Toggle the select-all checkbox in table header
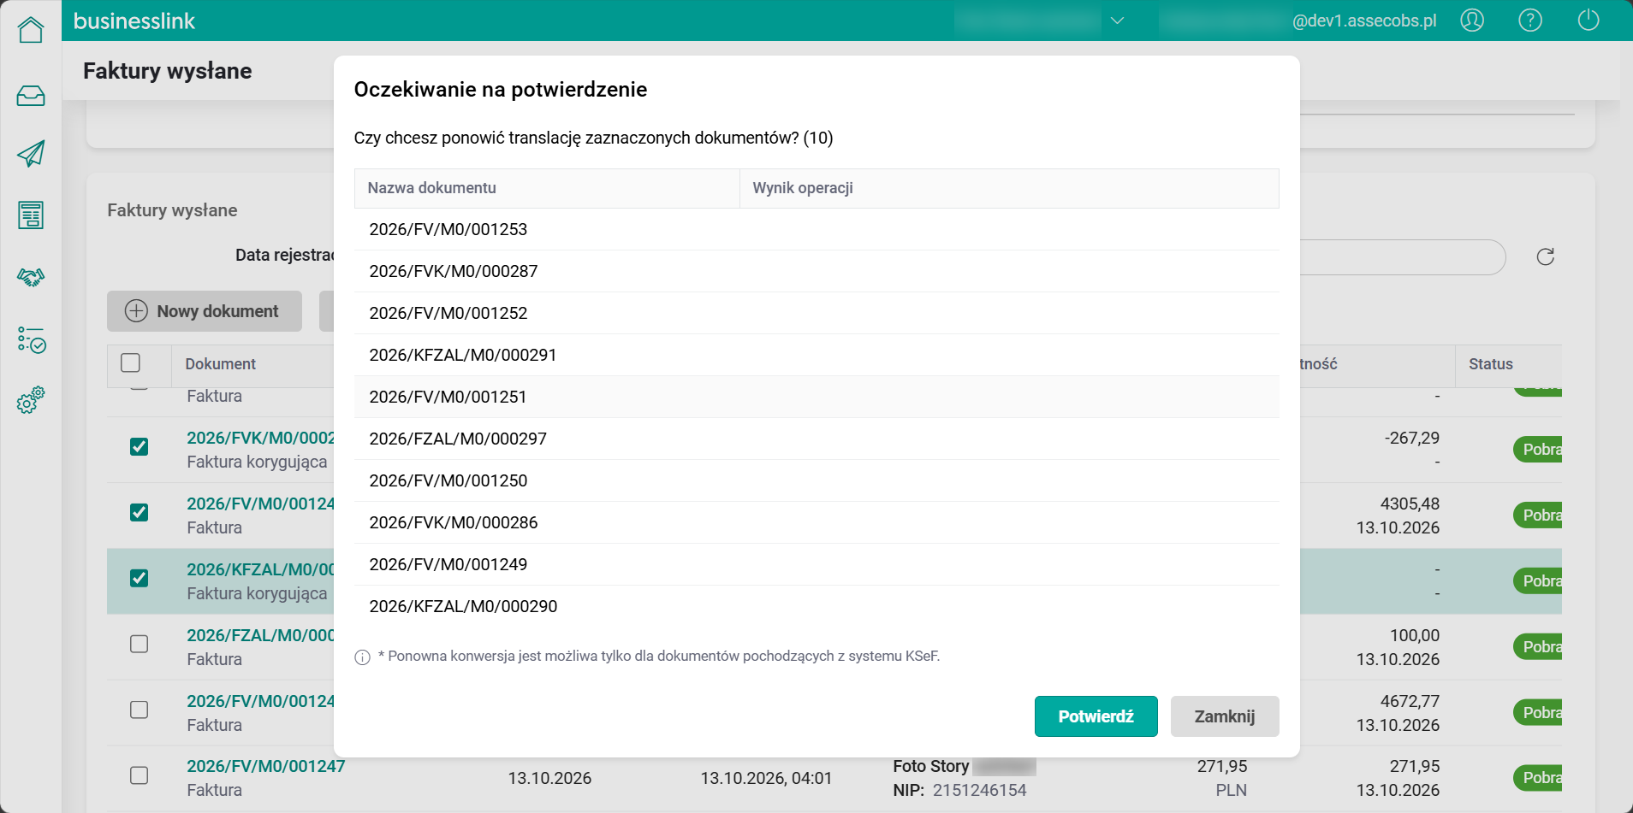 point(131,363)
